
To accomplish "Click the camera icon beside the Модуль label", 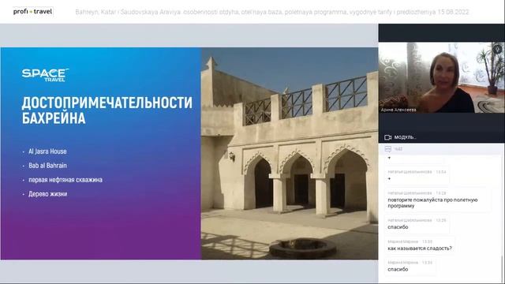I will [387, 137].
